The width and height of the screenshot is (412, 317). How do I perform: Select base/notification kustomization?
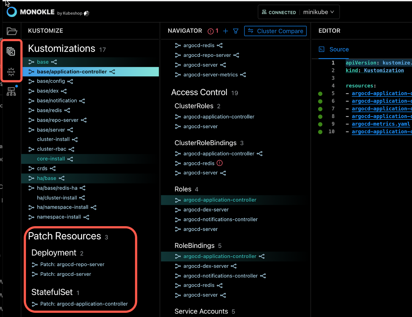tap(57, 101)
